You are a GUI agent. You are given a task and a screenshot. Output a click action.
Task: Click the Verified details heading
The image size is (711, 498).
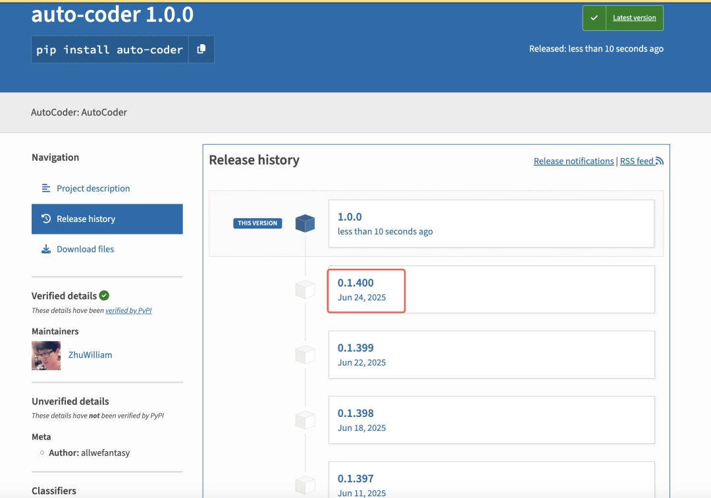[x=64, y=296]
